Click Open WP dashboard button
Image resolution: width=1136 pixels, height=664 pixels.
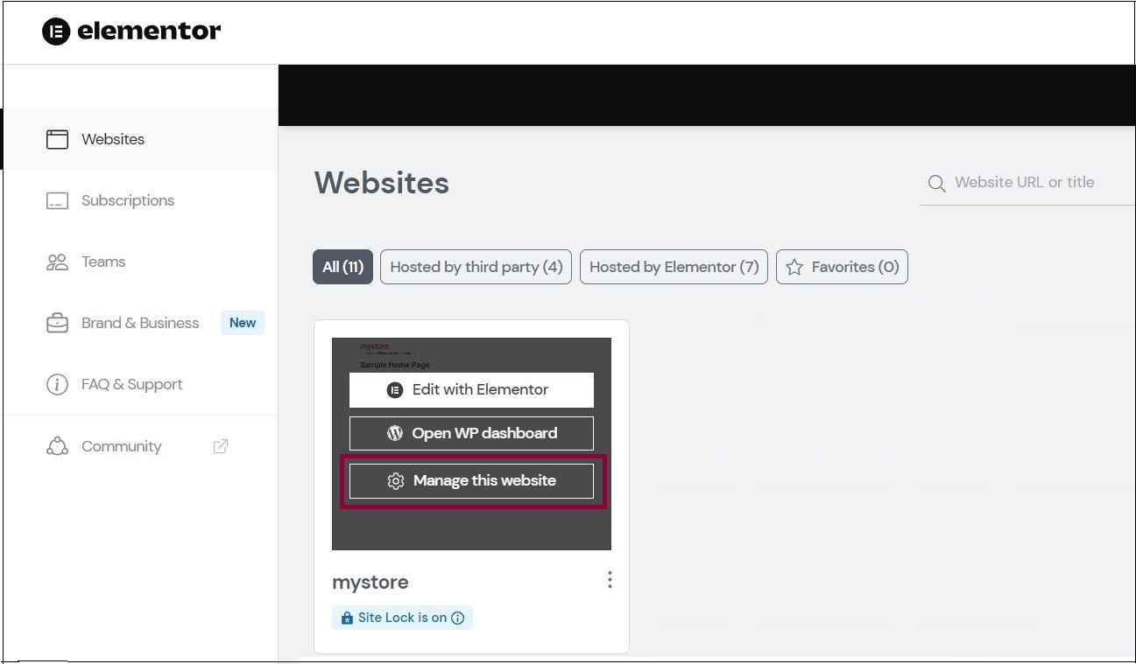click(471, 433)
